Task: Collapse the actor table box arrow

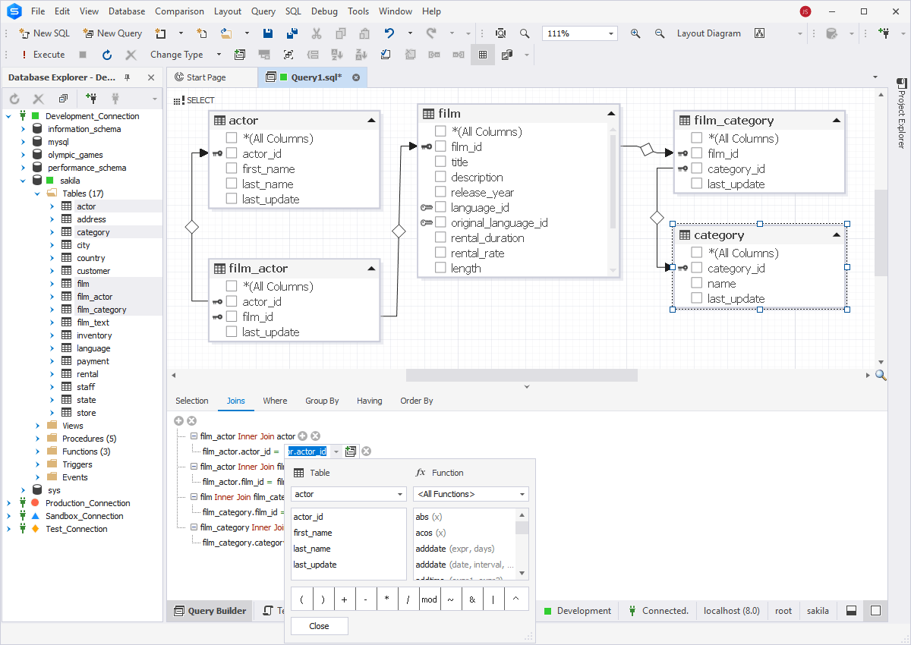Action: click(x=371, y=121)
